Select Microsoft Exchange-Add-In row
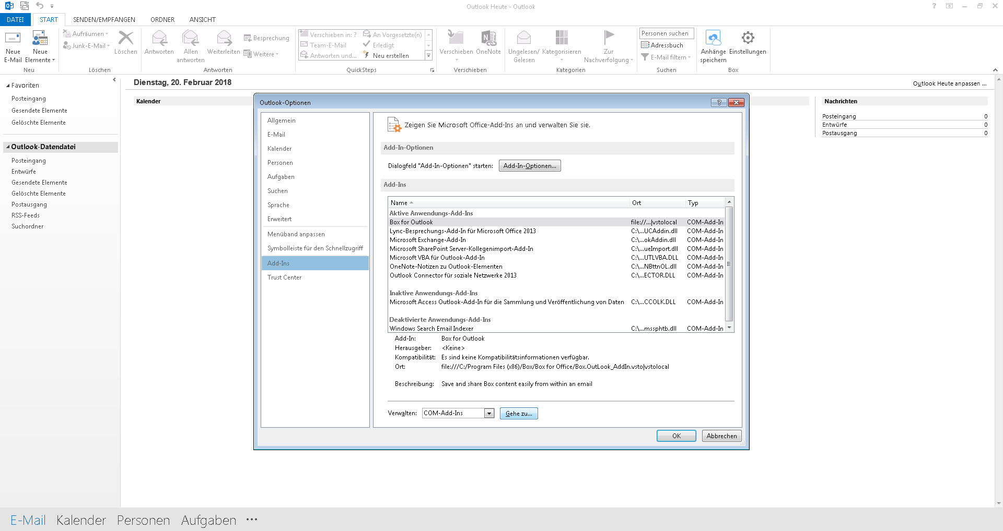 556,240
